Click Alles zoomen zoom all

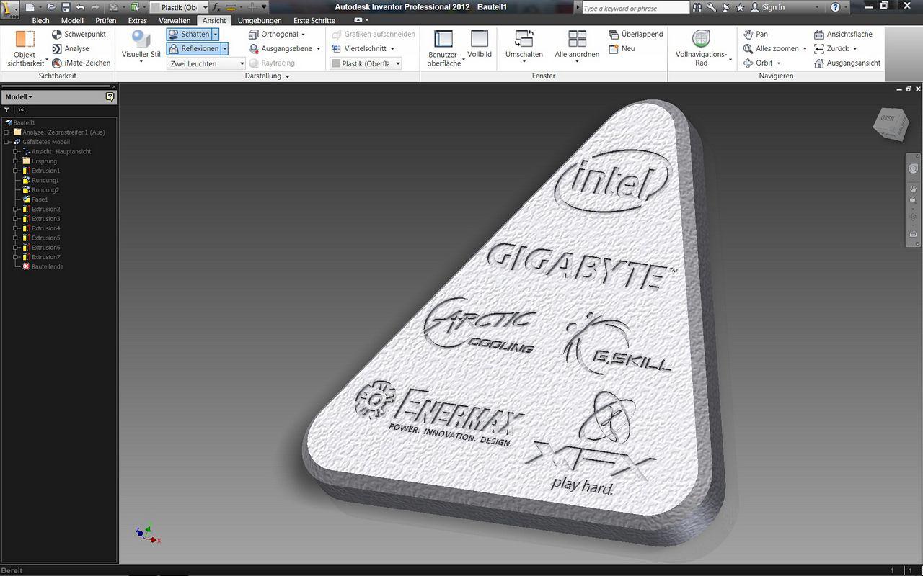[x=771, y=48]
